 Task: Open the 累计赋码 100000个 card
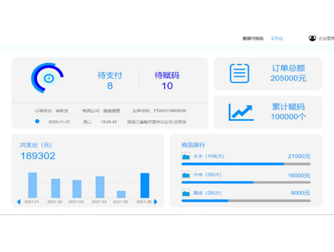tap(268, 112)
